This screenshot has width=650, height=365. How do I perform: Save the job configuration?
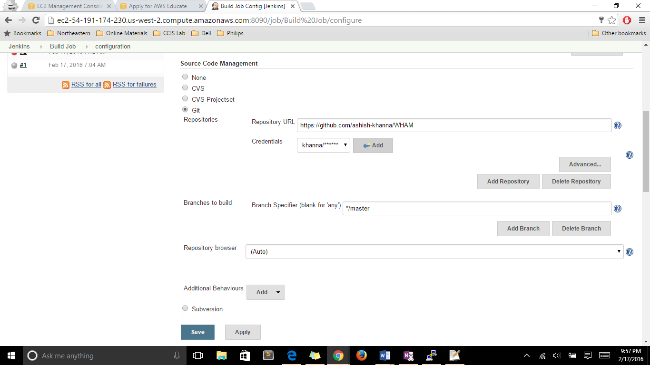click(x=197, y=332)
